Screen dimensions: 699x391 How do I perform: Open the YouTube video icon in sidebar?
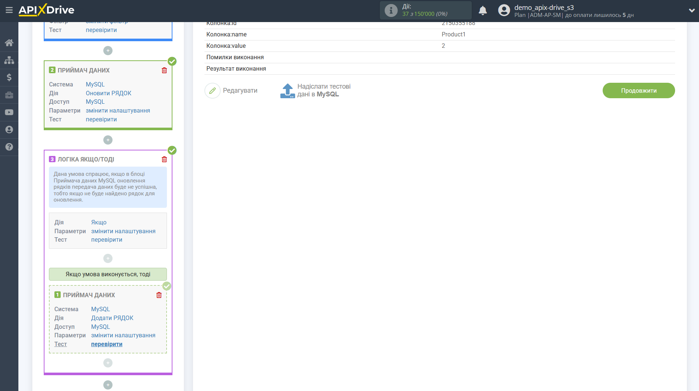[x=9, y=112]
